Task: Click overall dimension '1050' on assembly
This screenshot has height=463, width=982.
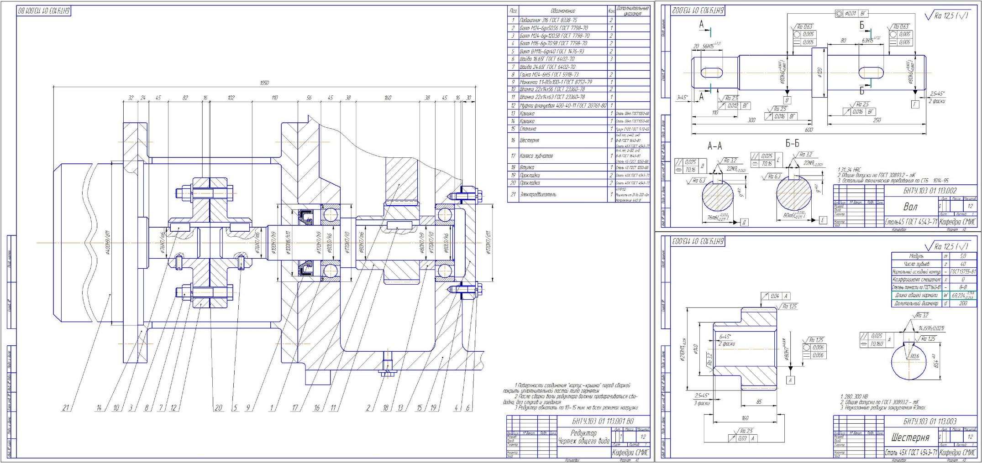Action: point(264,83)
